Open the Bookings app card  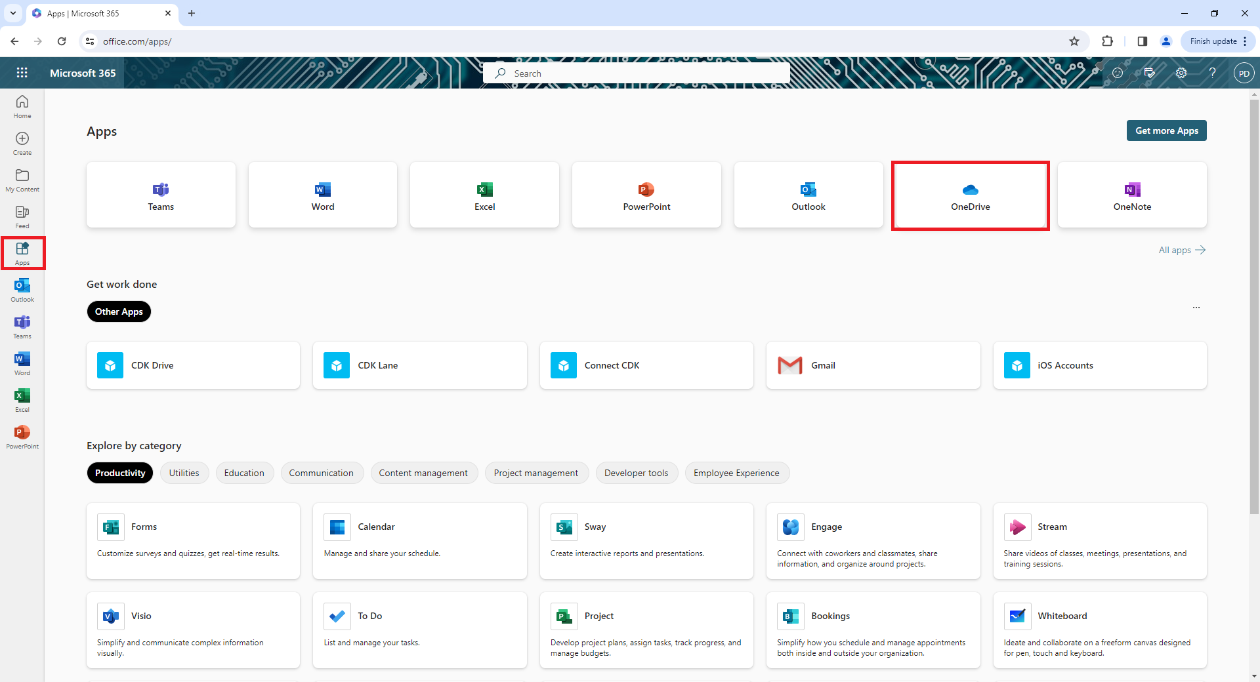click(x=873, y=630)
